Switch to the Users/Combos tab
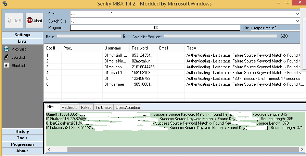Image resolution: width=306 pixels, height=156 pixels. pos(128,108)
